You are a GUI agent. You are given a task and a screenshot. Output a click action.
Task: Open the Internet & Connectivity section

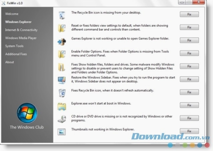(21, 30)
